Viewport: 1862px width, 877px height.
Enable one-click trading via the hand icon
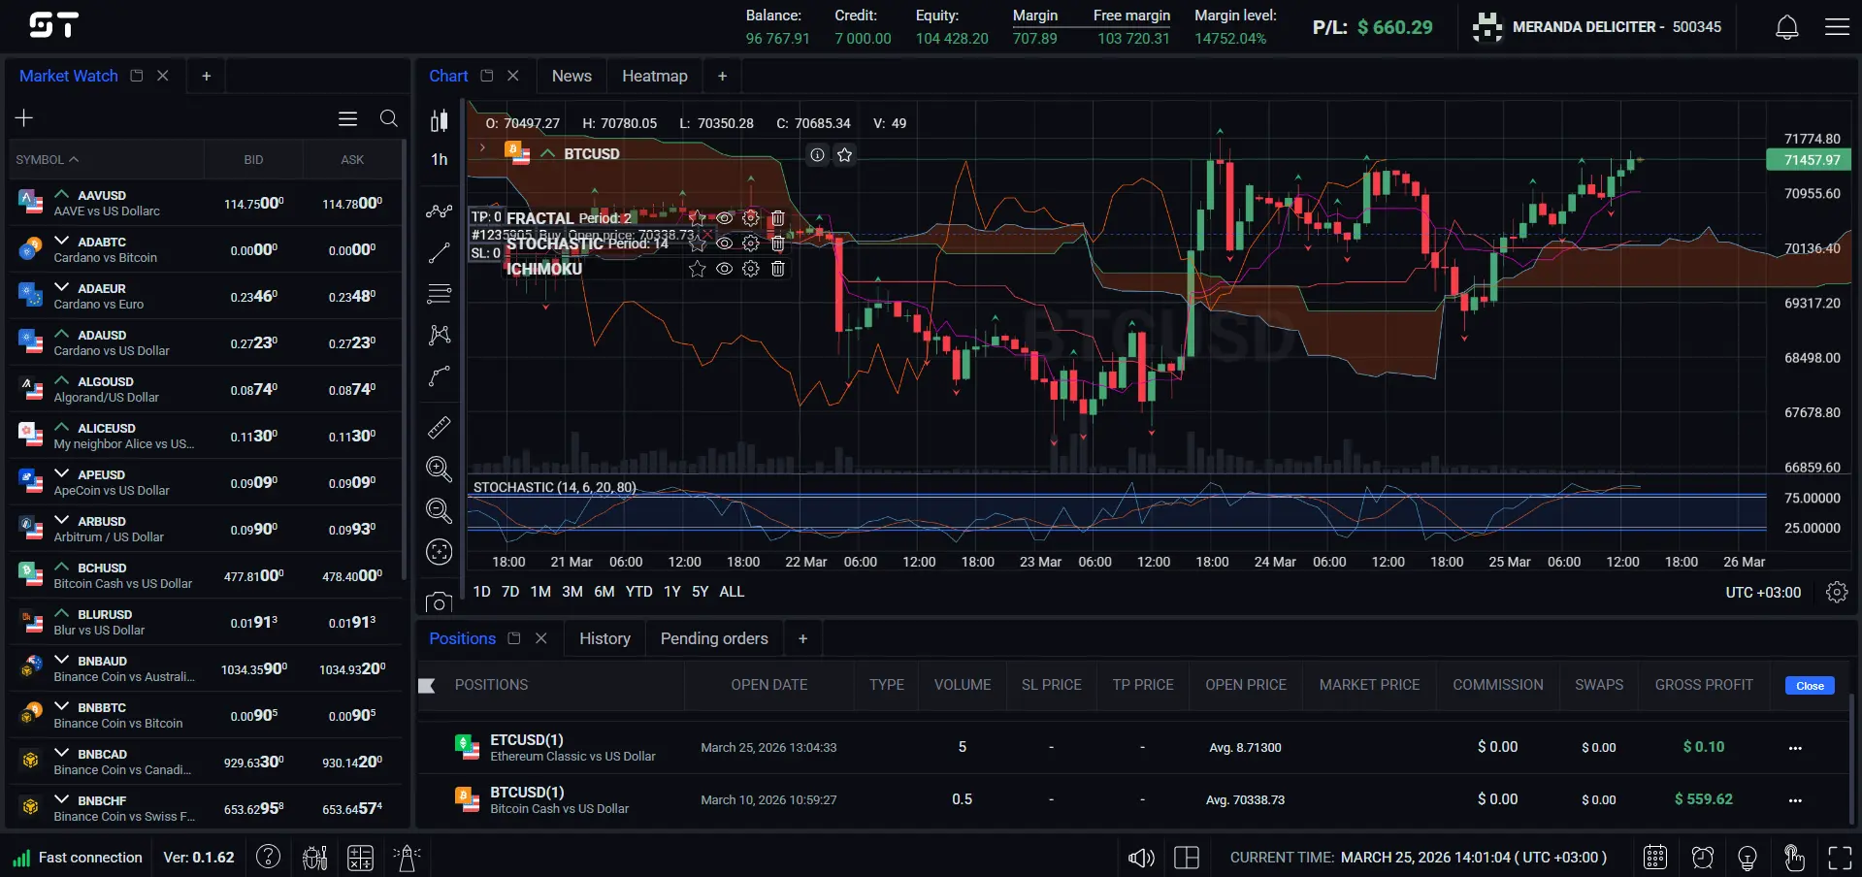coord(1794,858)
